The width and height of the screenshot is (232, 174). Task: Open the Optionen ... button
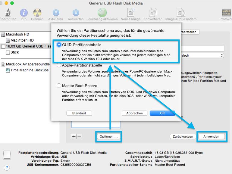click(108, 136)
